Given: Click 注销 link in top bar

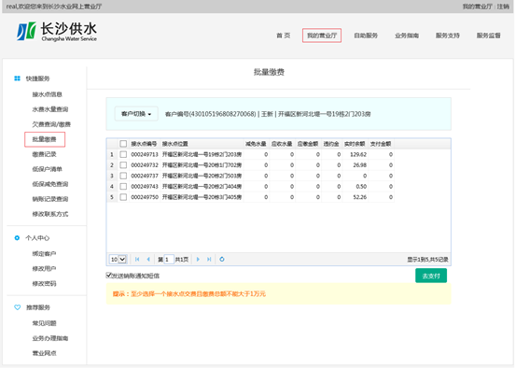Looking at the screenshot, I should pos(503,7).
